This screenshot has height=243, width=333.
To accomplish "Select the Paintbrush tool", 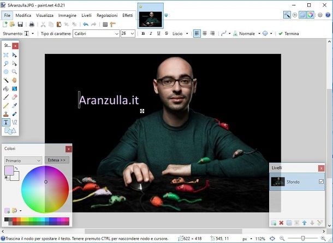I will click(6, 97).
